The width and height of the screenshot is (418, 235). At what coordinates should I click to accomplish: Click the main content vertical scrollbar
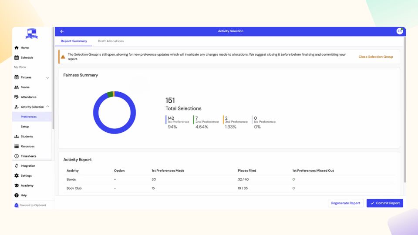pos(405,109)
